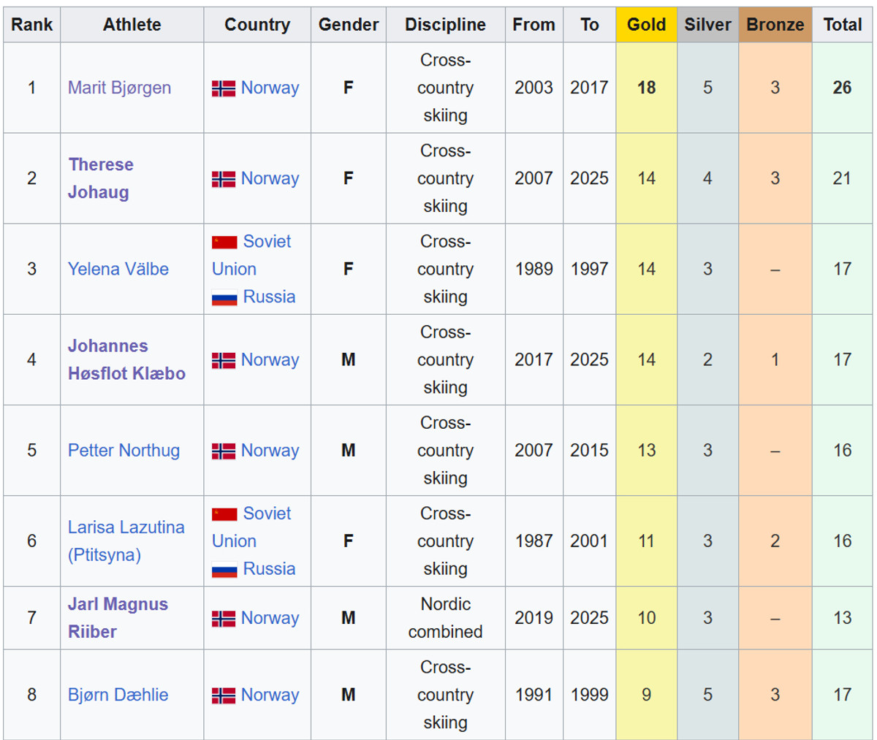The image size is (877, 740).
Task: Follow the Yelena Välbe link
Action: point(118,269)
